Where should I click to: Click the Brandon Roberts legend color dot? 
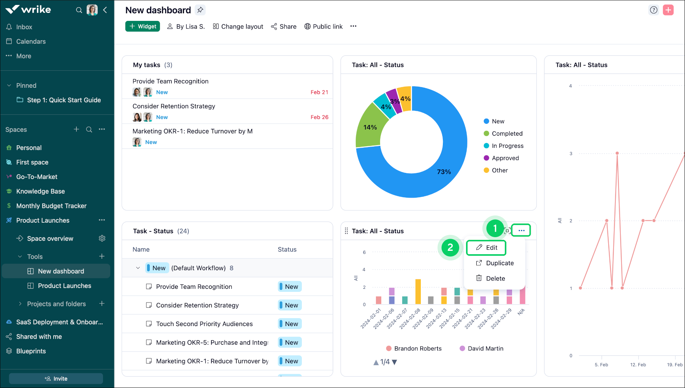388,348
